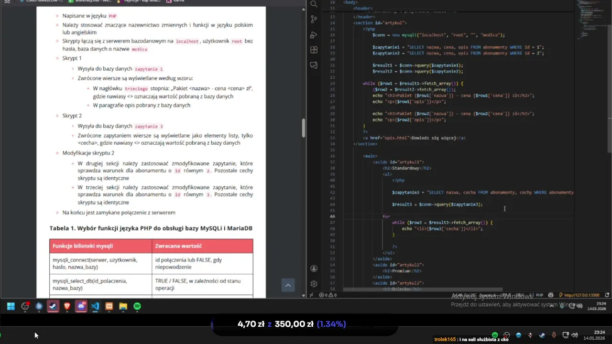
Task: Click the VS Code editor horizontal scrollbar
Action: [423, 289]
